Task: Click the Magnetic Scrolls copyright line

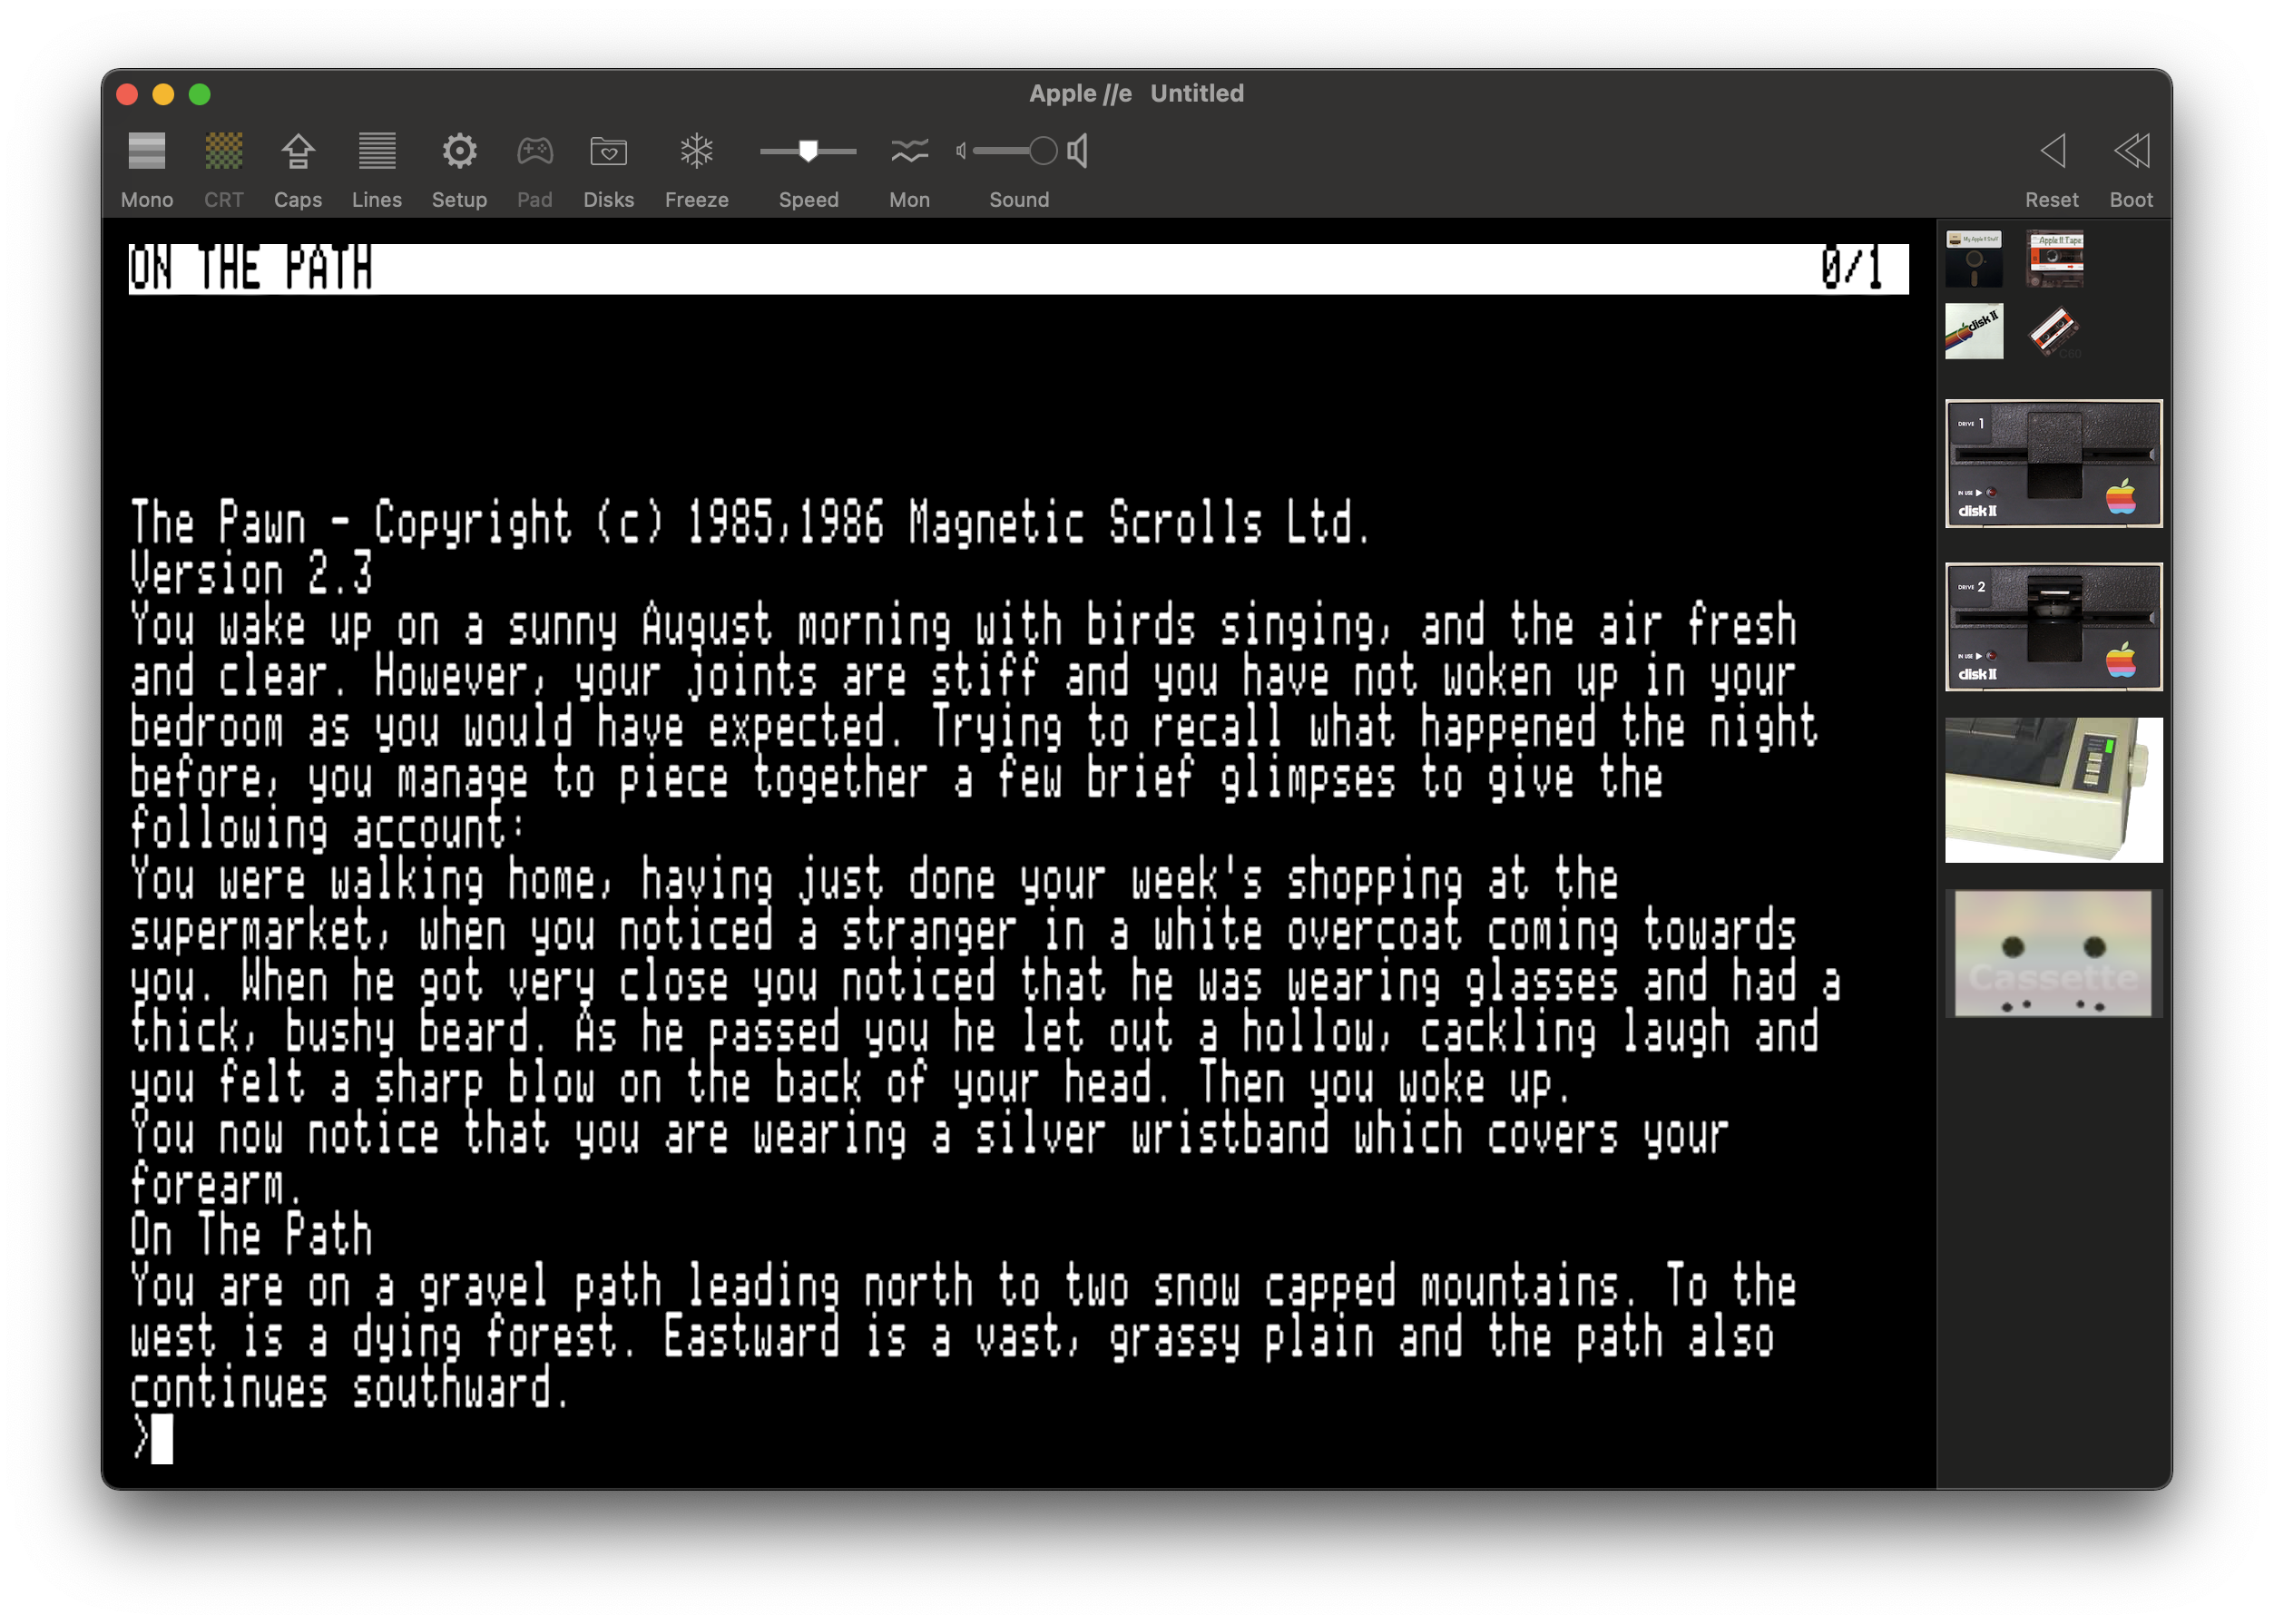Action: pyautogui.click(x=750, y=523)
